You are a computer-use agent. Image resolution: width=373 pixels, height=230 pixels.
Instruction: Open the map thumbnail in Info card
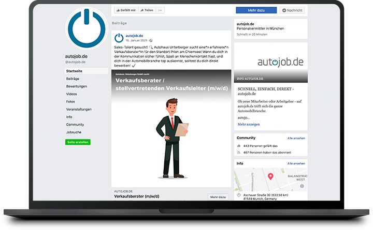pos(271,180)
